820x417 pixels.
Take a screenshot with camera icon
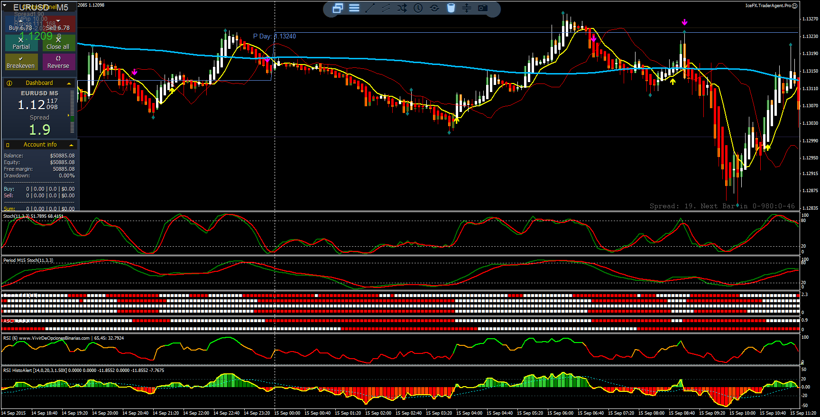(x=483, y=8)
